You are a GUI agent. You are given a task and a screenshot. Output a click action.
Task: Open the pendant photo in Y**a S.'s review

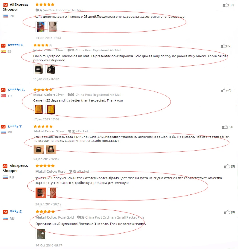(41, 234)
